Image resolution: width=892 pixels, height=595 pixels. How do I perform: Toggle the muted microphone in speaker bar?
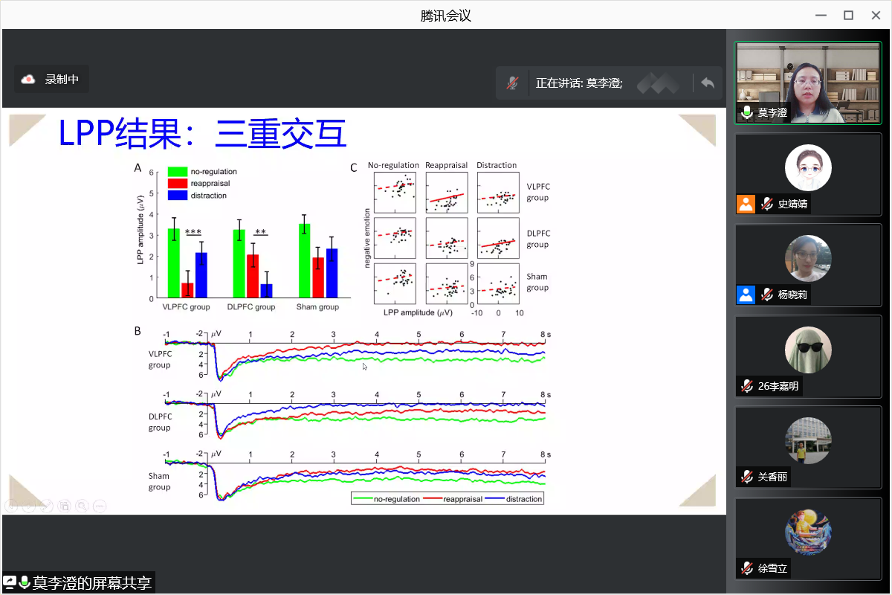[x=512, y=83]
